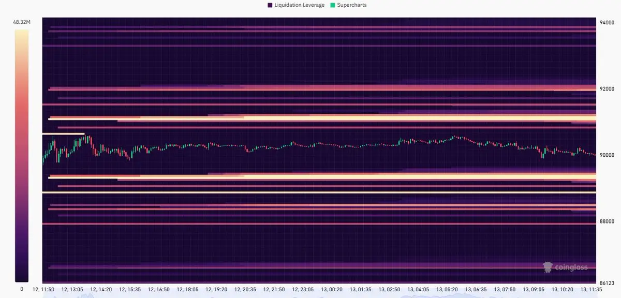Click the 86123 price axis label

[x=607, y=284]
